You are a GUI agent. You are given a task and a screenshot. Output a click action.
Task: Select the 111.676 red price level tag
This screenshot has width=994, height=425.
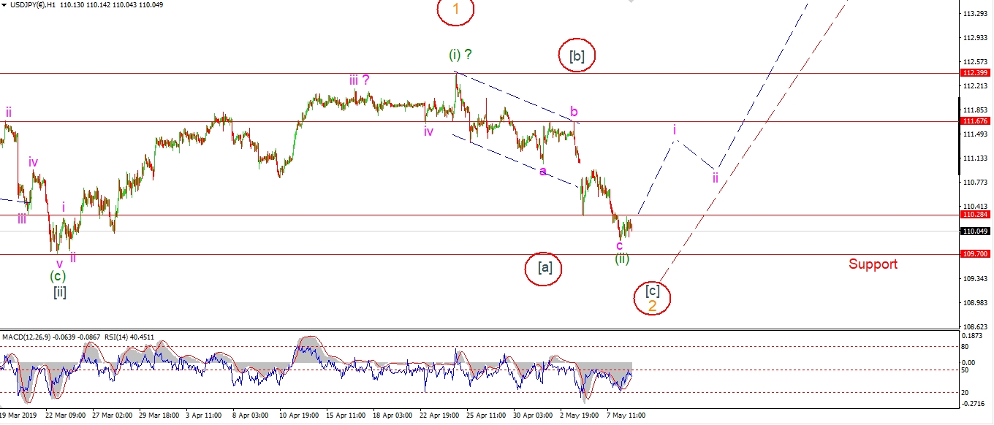(976, 121)
